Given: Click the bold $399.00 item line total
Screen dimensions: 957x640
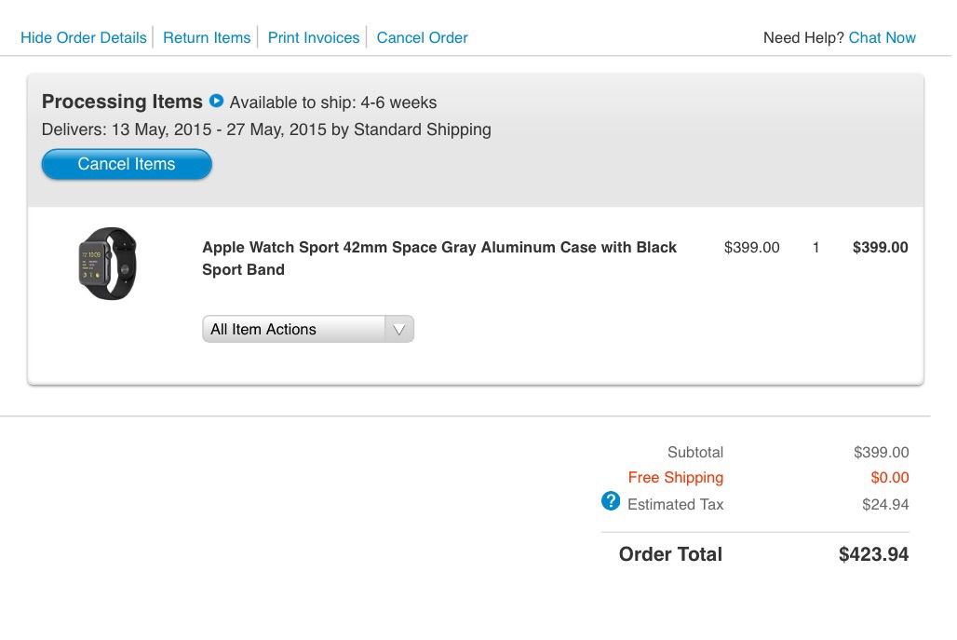Looking at the screenshot, I should pos(880,248).
